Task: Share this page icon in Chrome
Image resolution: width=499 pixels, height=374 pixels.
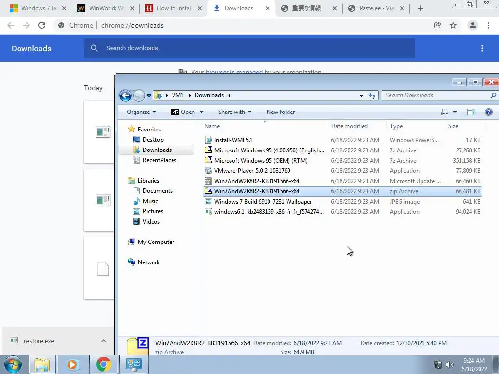Action: (437, 25)
